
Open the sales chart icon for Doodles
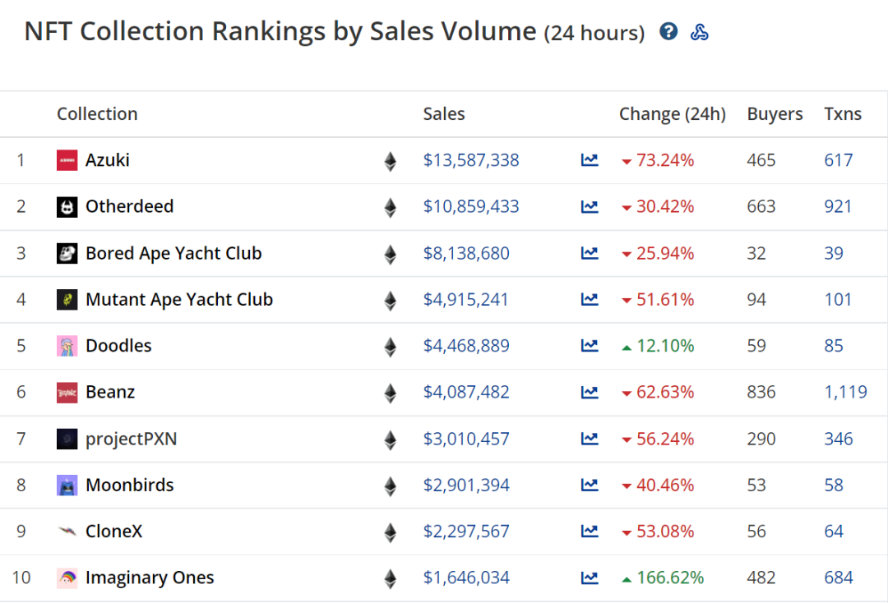click(590, 346)
